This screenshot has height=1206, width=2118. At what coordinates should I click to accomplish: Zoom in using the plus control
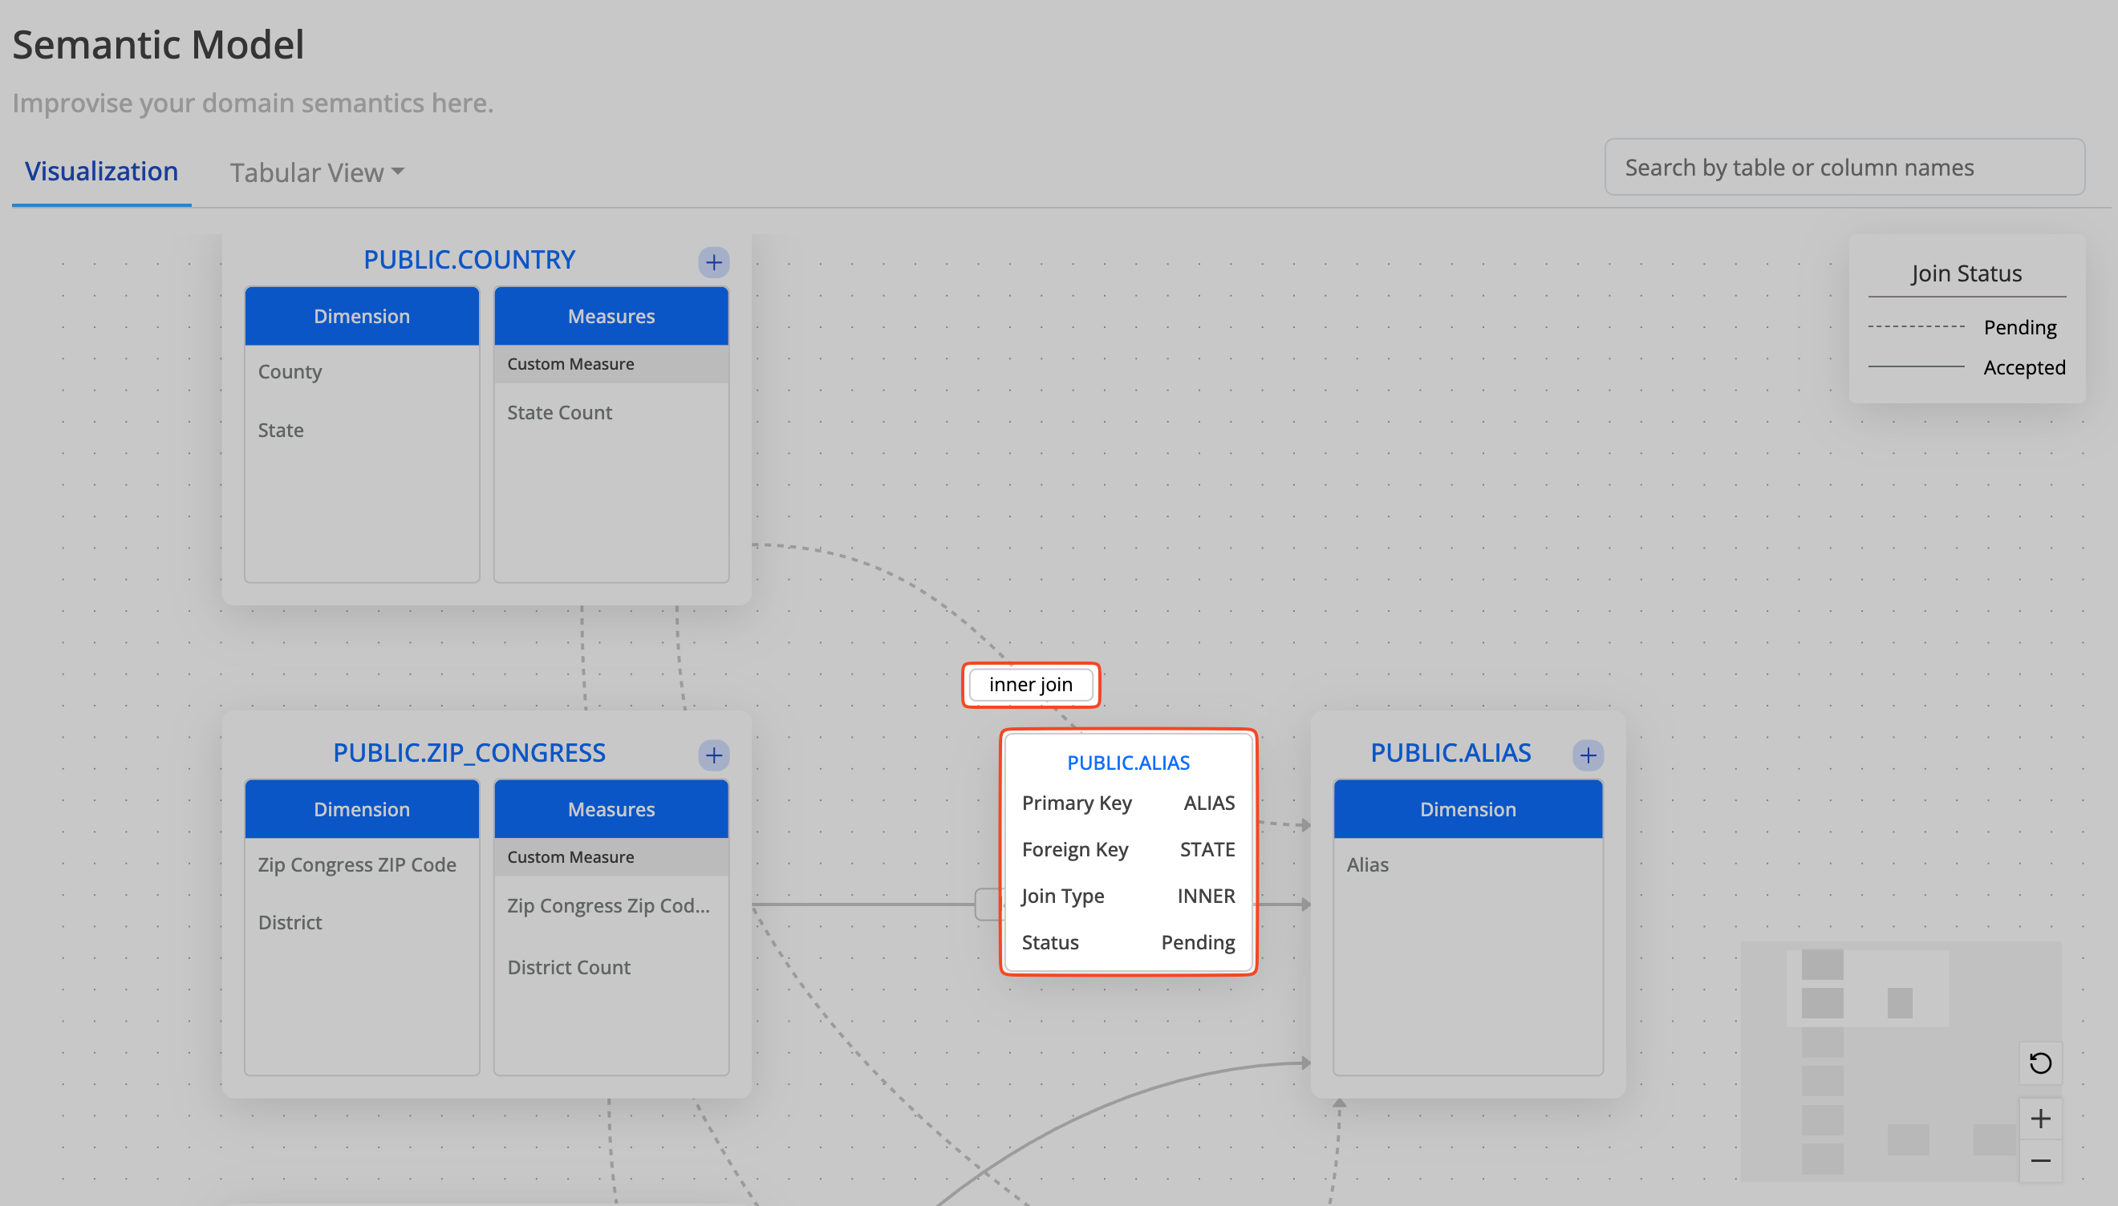pyautogui.click(x=2040, y=1119)
